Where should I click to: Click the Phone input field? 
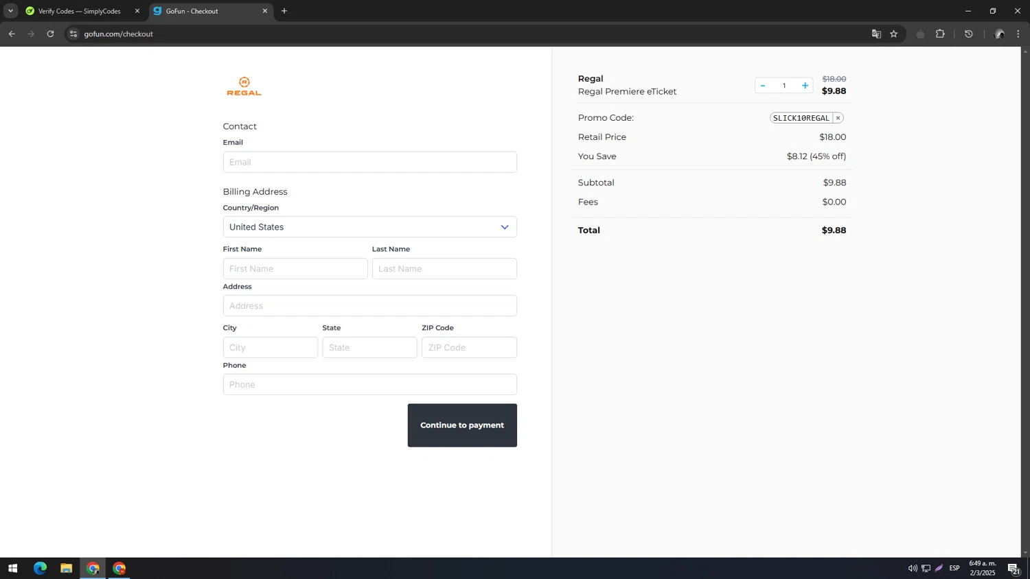click(369, 384)
